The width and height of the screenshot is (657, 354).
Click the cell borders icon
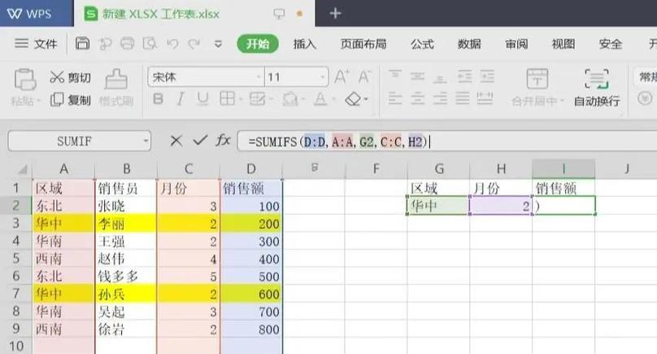point(227,99)
